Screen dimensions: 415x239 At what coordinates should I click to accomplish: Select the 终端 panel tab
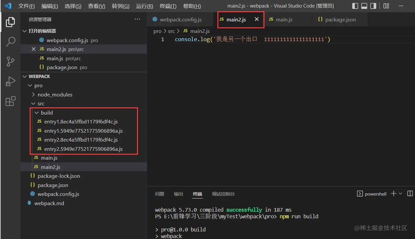pyautogui.click(x=198, y=194)
